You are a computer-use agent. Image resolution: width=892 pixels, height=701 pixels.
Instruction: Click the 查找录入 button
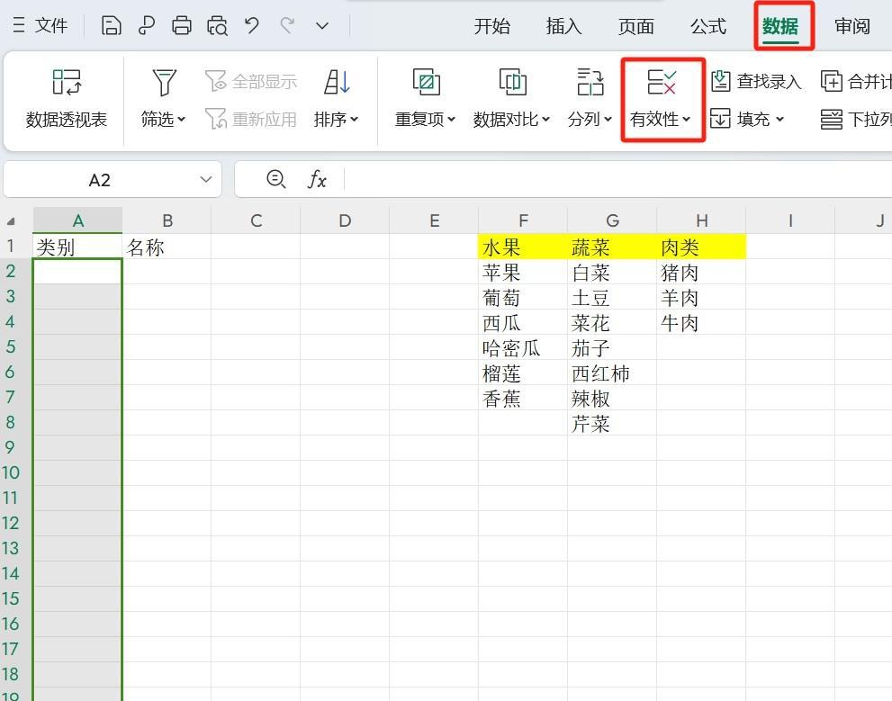coord(756,81)
